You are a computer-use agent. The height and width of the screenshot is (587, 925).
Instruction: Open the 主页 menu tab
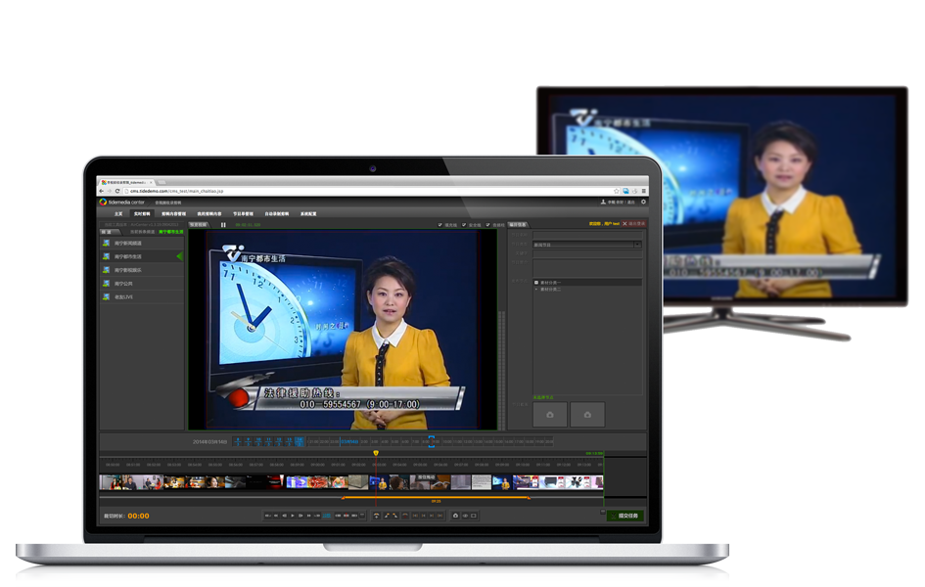[x=118, y=213]
